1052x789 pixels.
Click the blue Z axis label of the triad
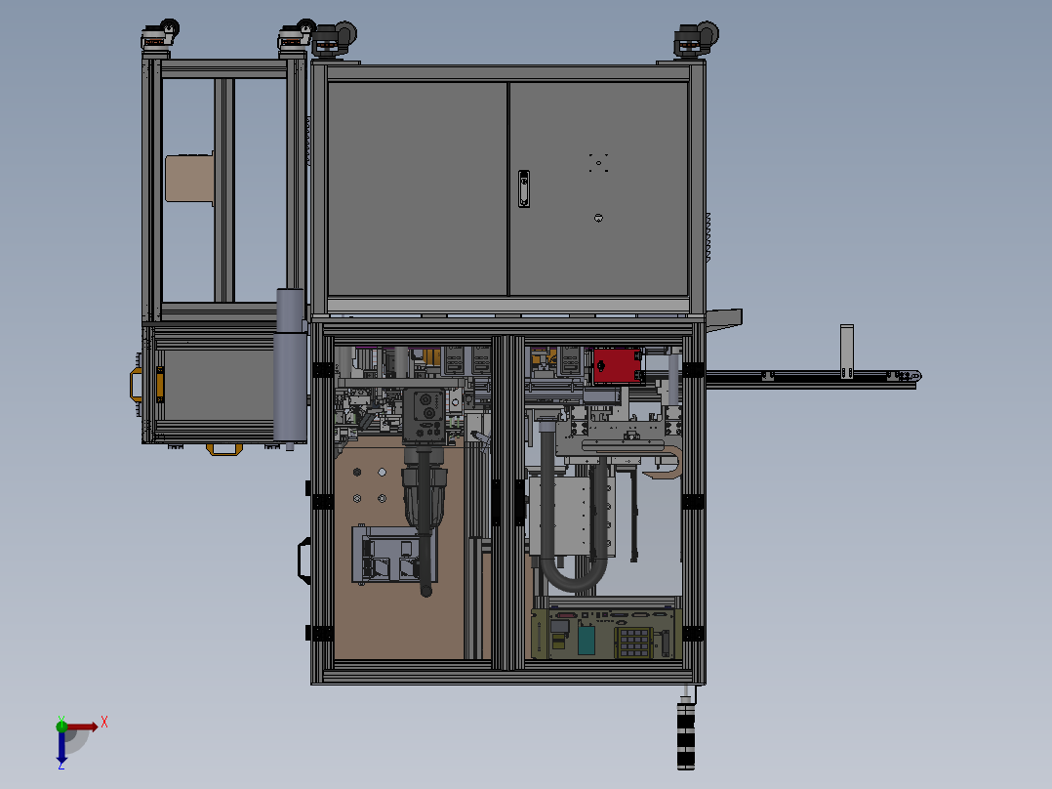(61, 765)
